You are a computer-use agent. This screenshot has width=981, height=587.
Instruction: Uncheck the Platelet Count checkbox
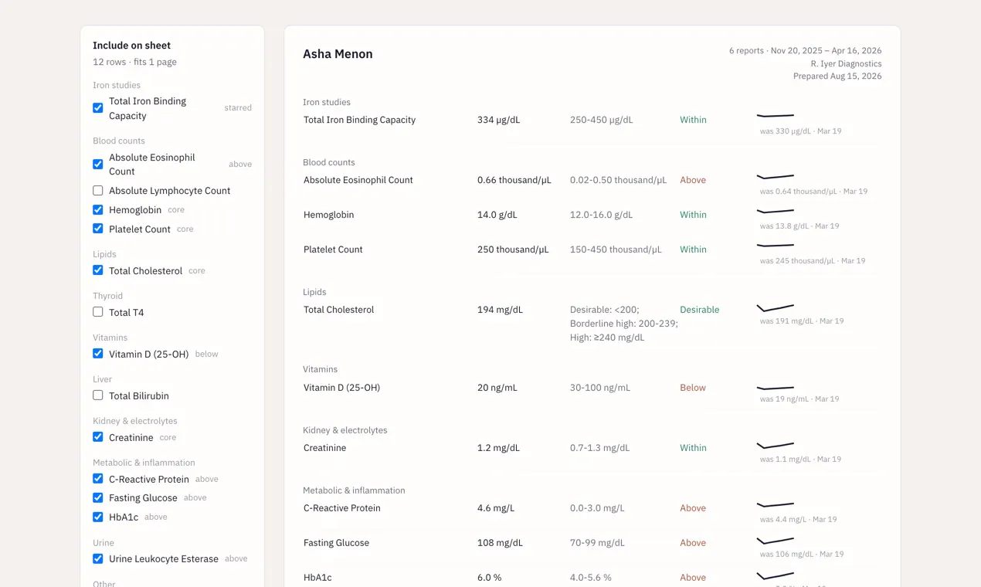[98, 229]
